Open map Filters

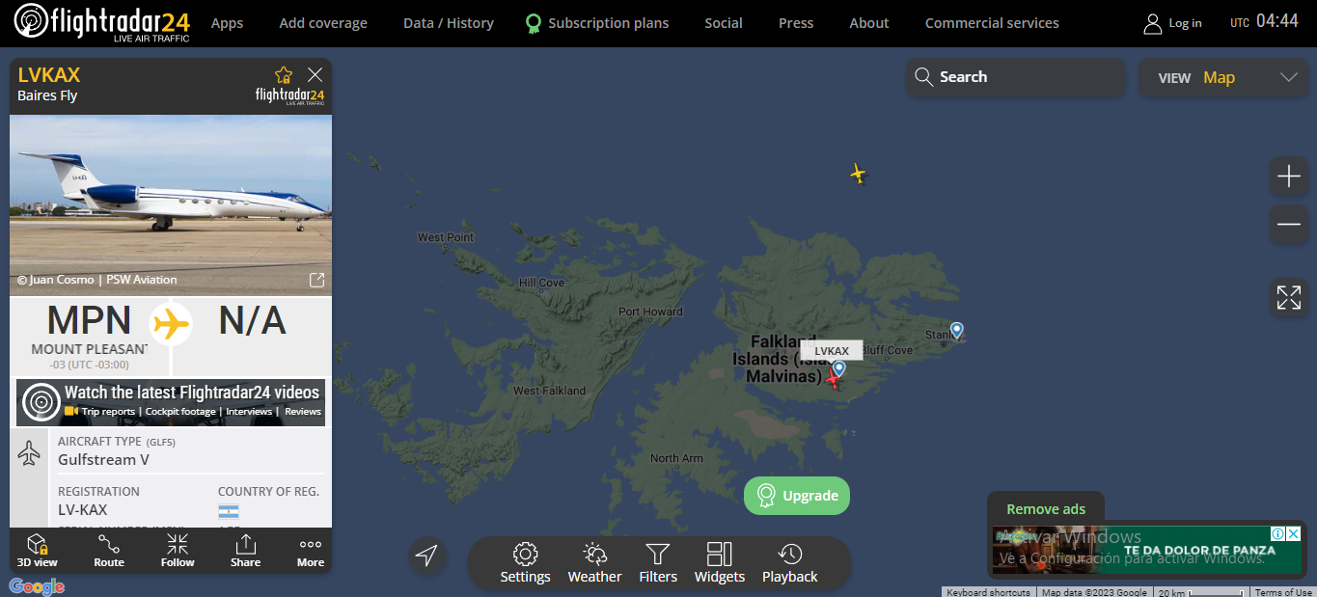click(x=658, y=564)
